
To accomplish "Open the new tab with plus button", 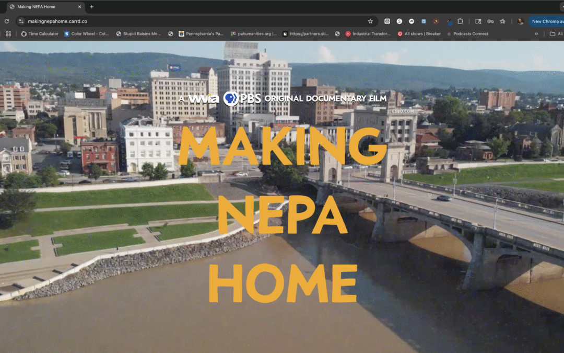I will 92,7.
